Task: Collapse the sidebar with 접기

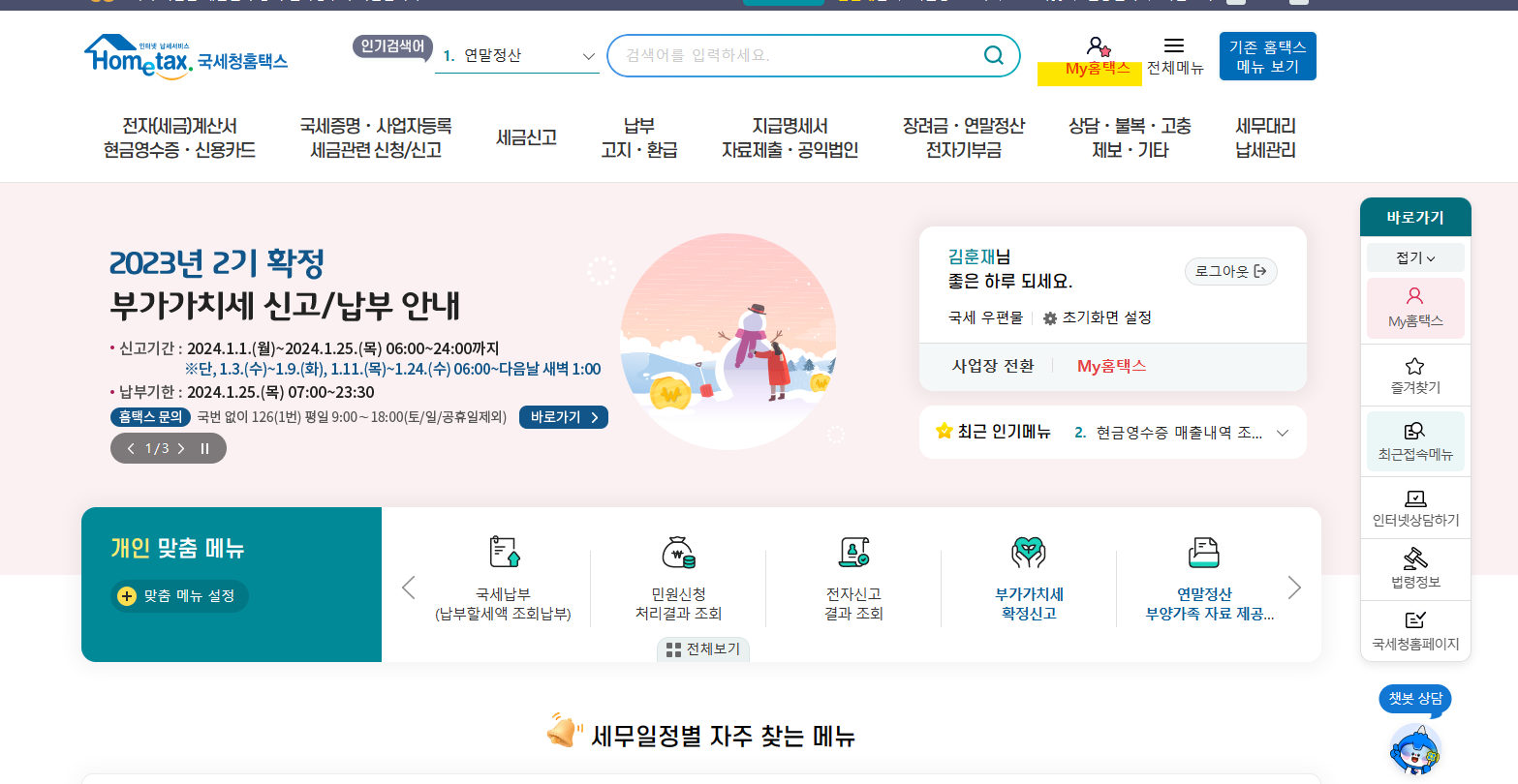Action: (1414, 257)
